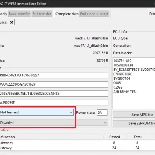Click field with 293E7866EBC45E718D9B682E0CE4348E
Viewport: 155px width, 155px height.
pos(54,94)
